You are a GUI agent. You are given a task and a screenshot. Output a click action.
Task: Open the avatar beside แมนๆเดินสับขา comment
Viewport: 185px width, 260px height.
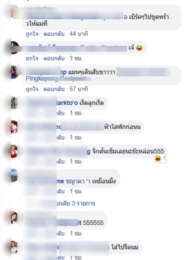point(14,72)
